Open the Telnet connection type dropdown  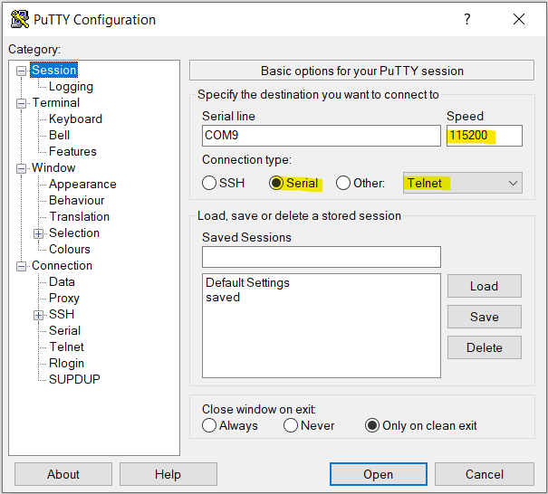463,183
